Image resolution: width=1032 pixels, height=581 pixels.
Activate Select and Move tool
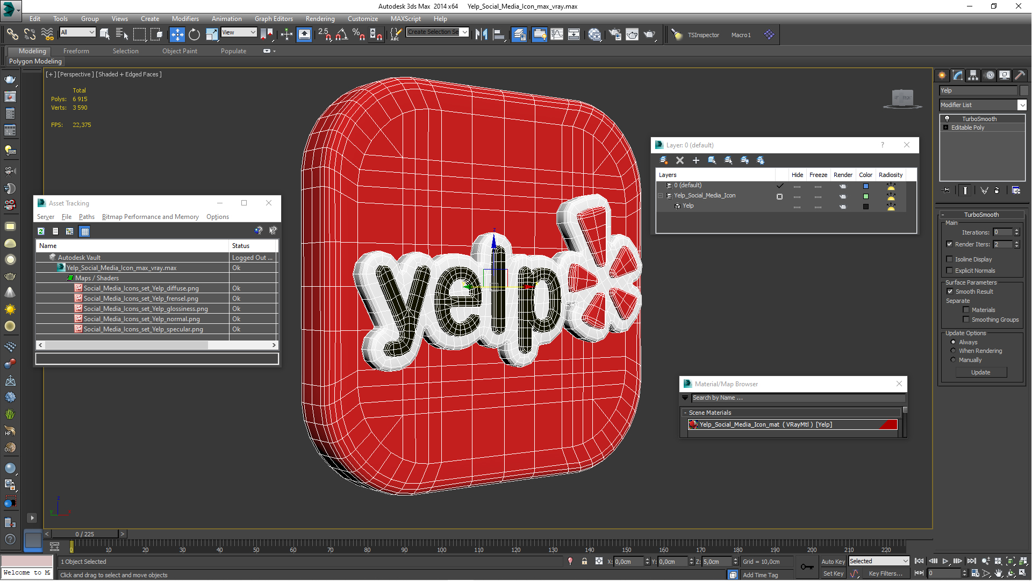coord(177,34)
